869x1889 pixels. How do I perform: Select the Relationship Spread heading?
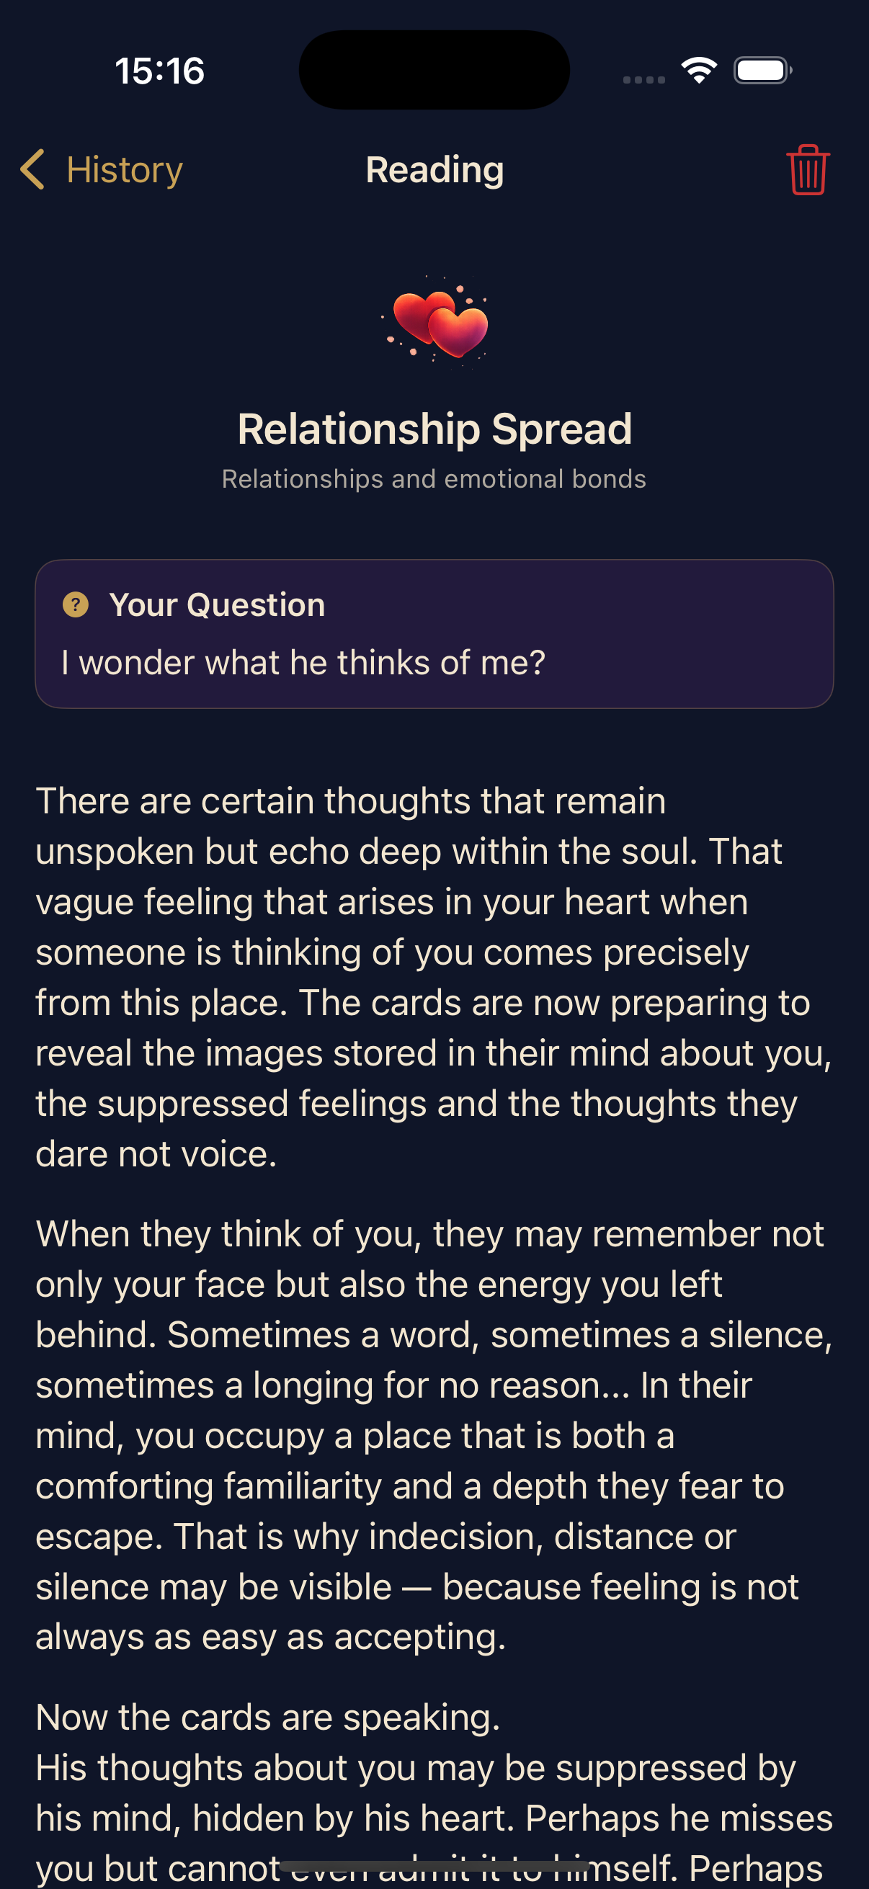(x=434, y=428)
